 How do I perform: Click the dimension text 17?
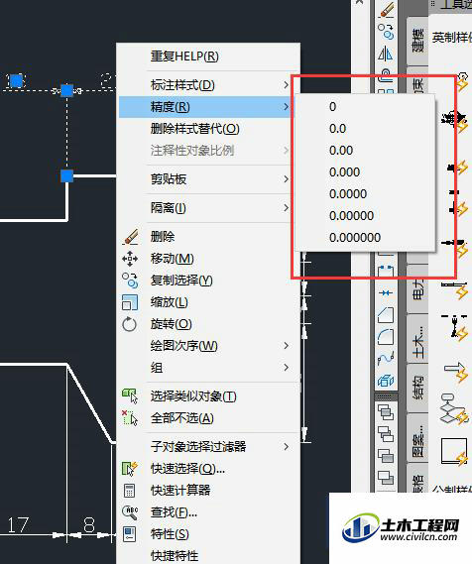pos(18,525)
